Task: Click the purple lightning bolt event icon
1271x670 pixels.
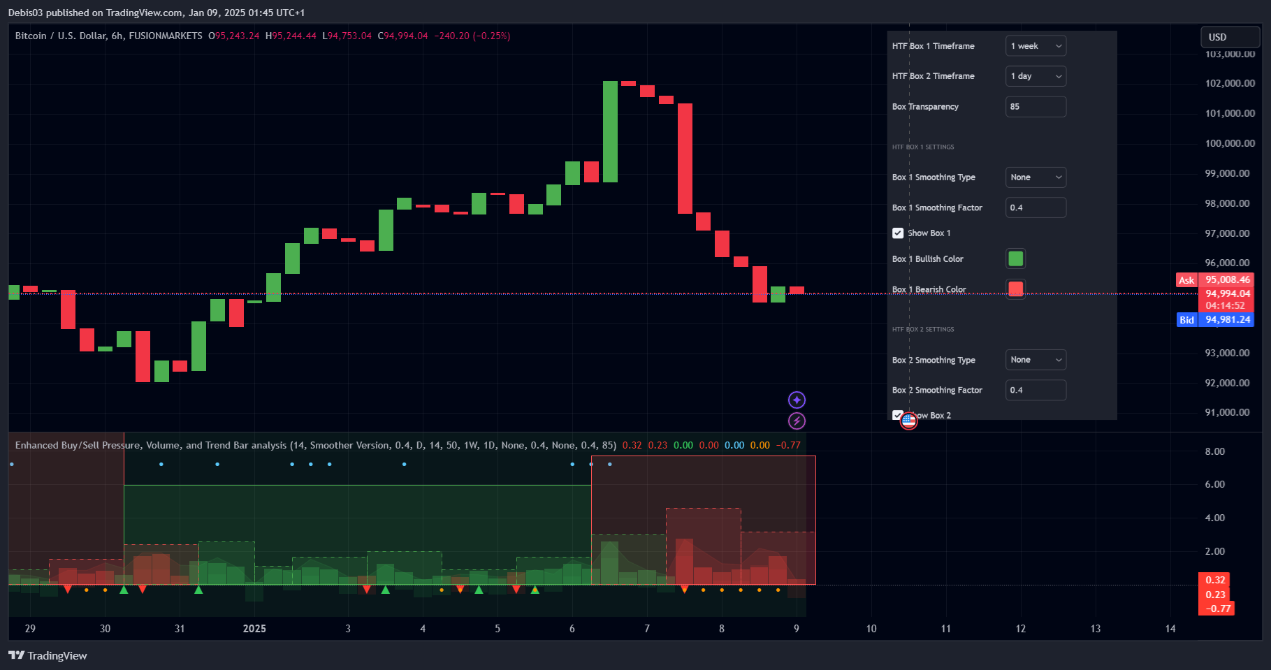Action: coord(797,421)
